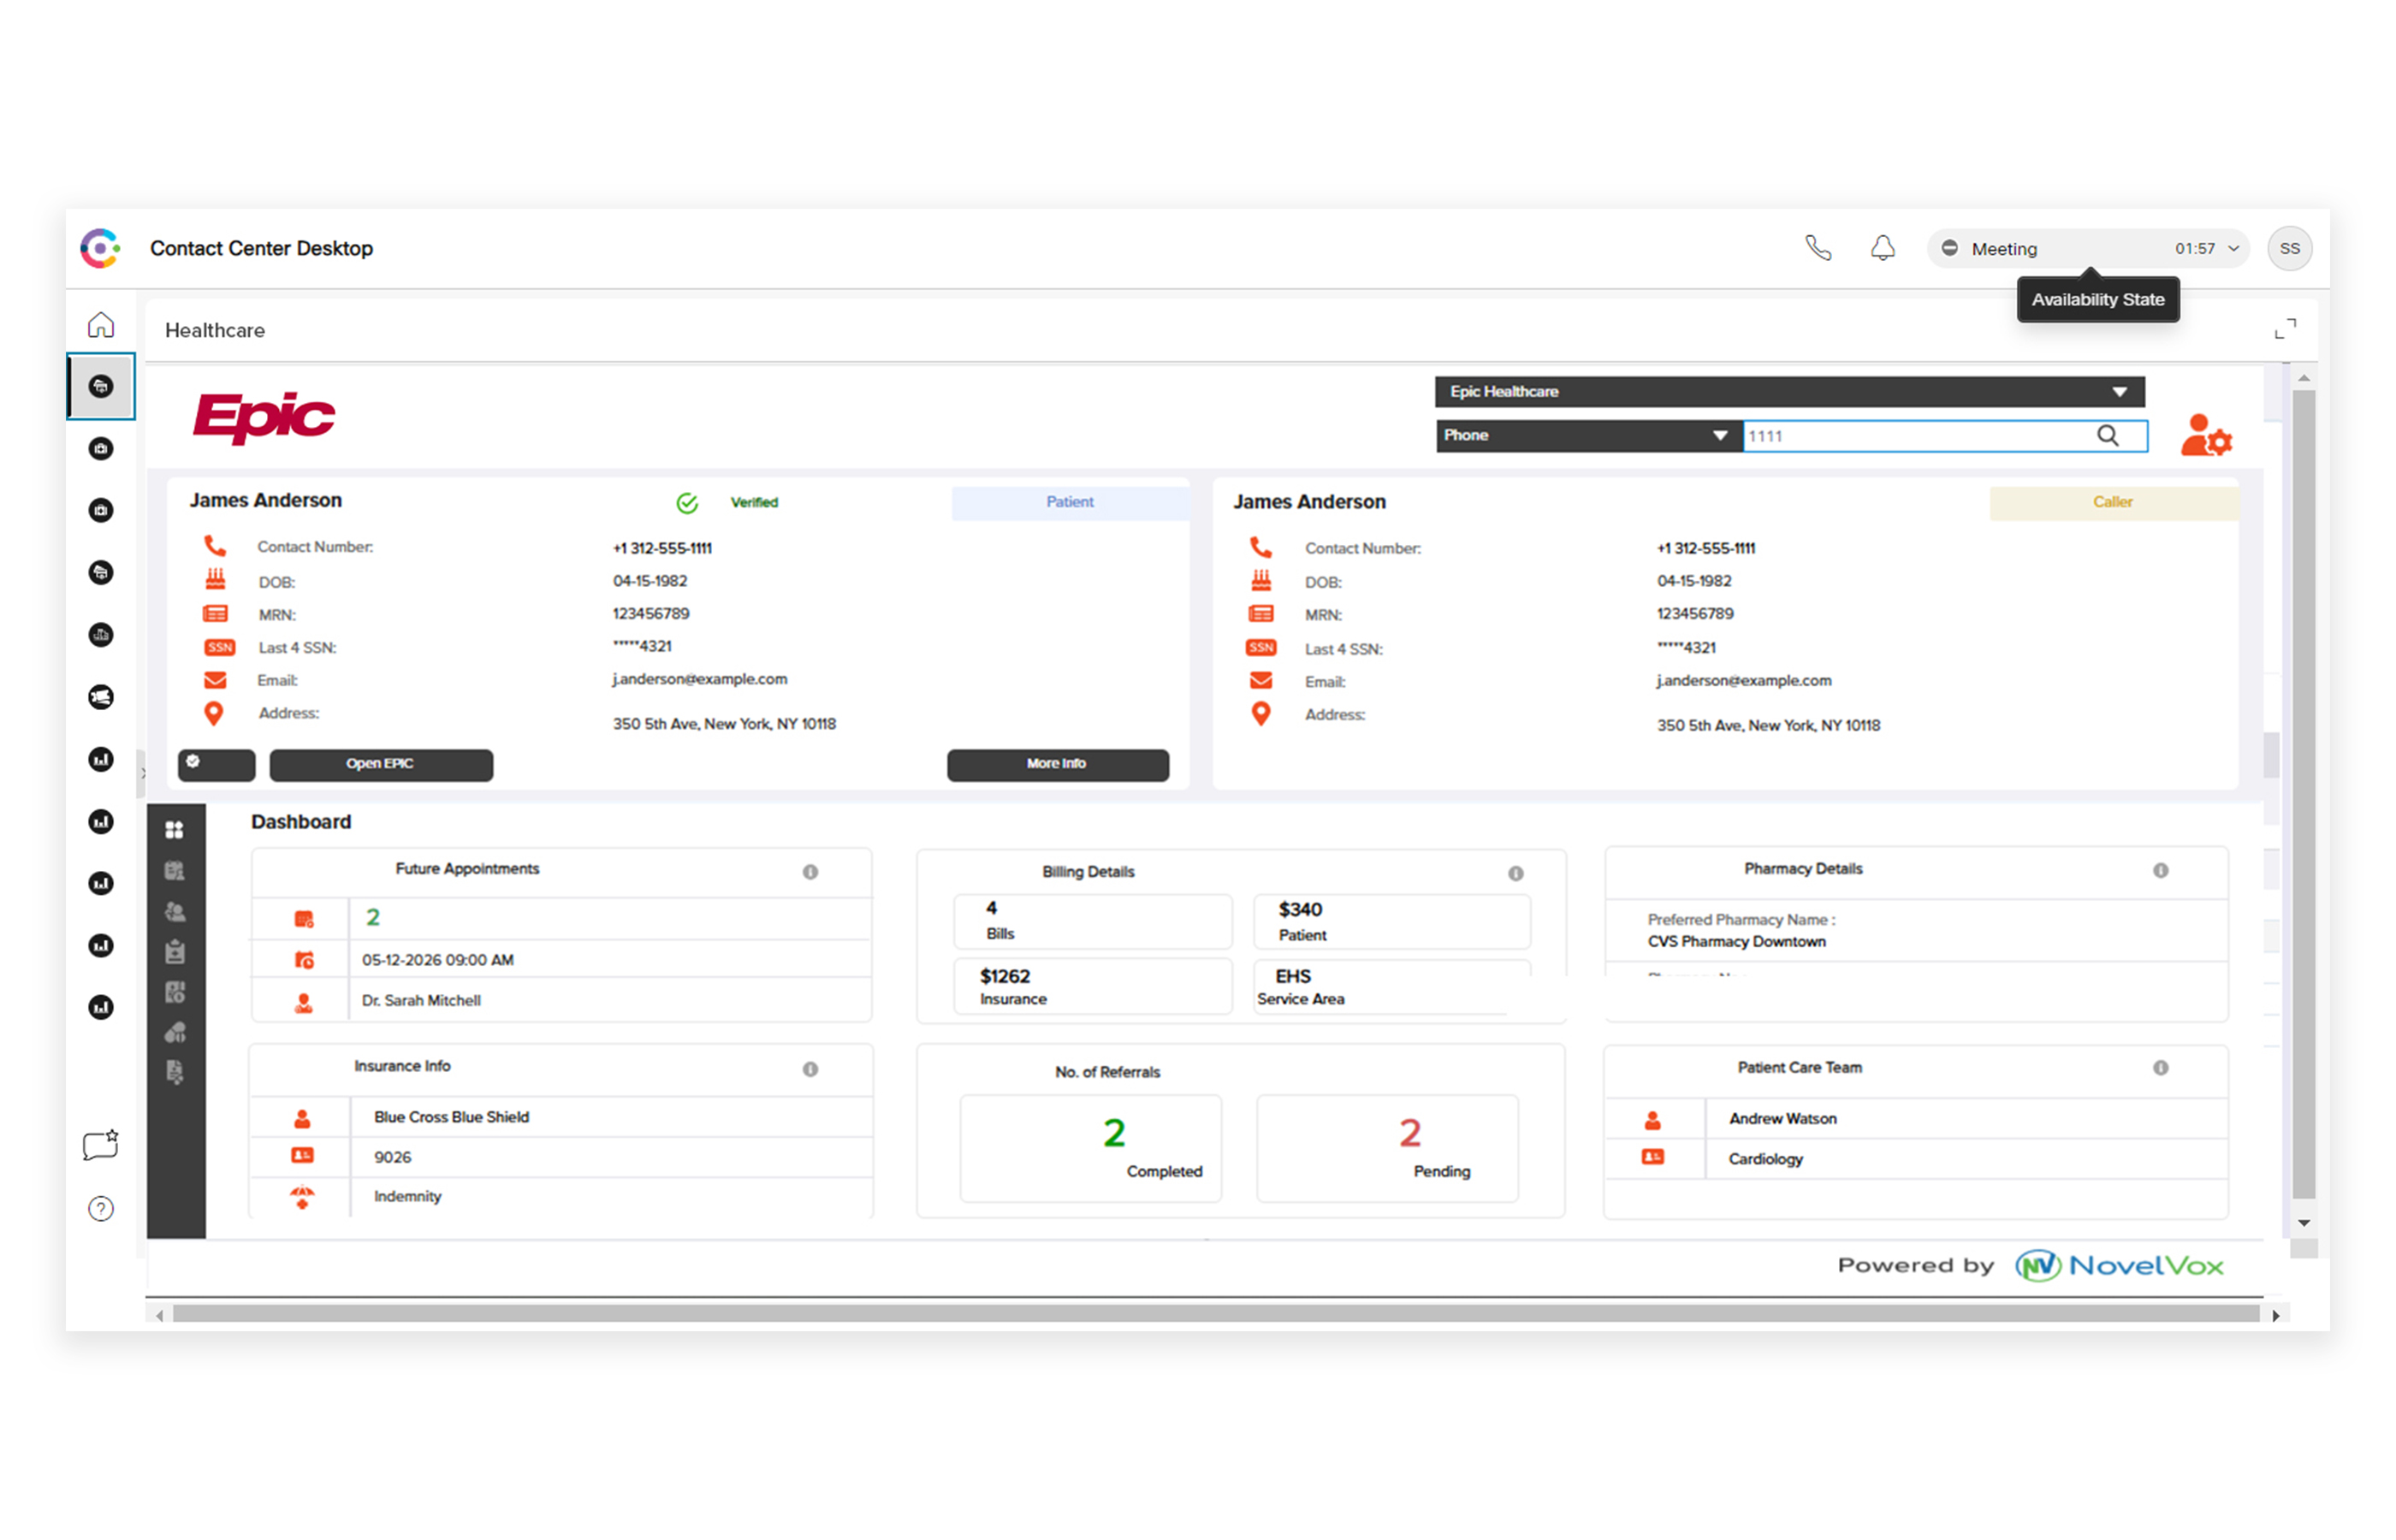Click the Pending referrals tile

[1387, 1148]
